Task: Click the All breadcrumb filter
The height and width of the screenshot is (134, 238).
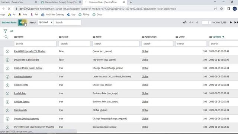Action: tap(12, 31)
